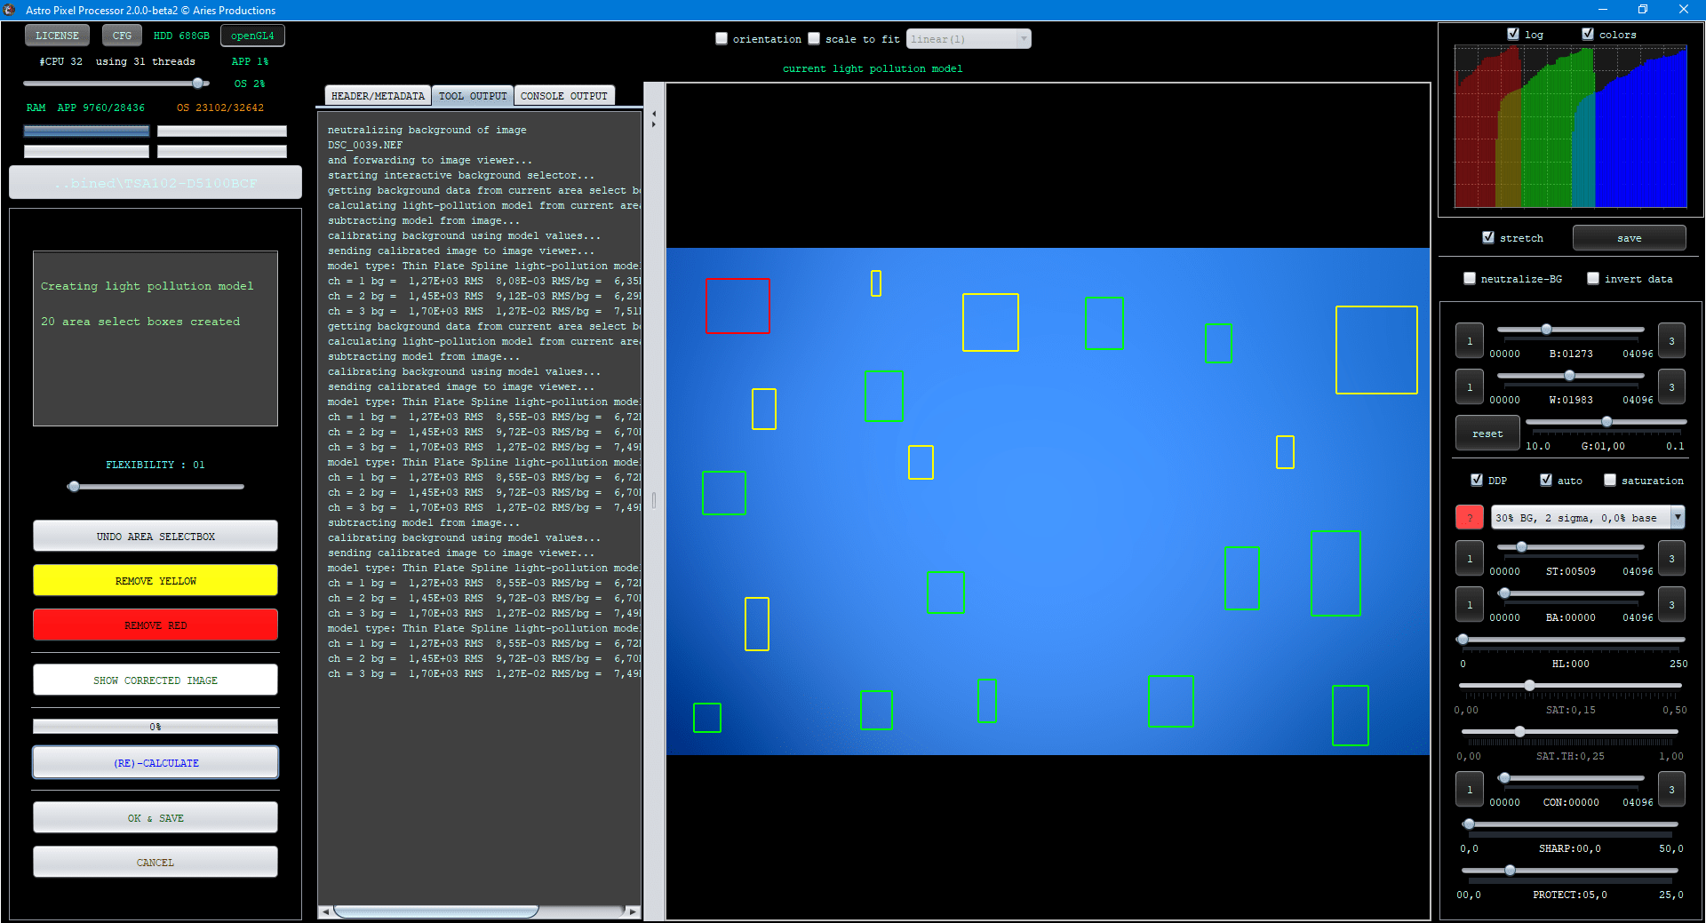
Task: Click the REMOVE RED button
Action: (x=155, y=625)
